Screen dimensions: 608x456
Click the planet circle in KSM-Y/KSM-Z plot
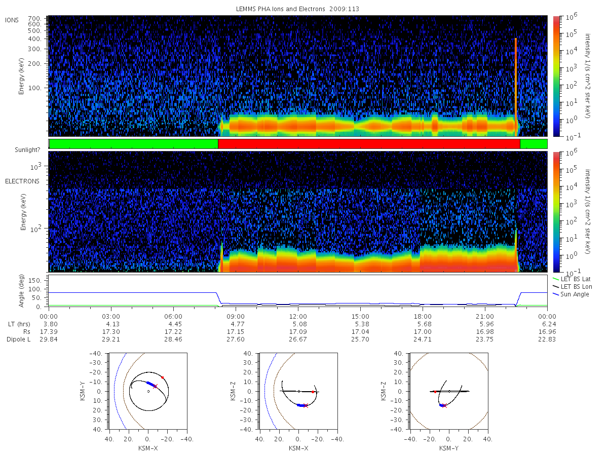pyautogui.click(x=449, y=391)
